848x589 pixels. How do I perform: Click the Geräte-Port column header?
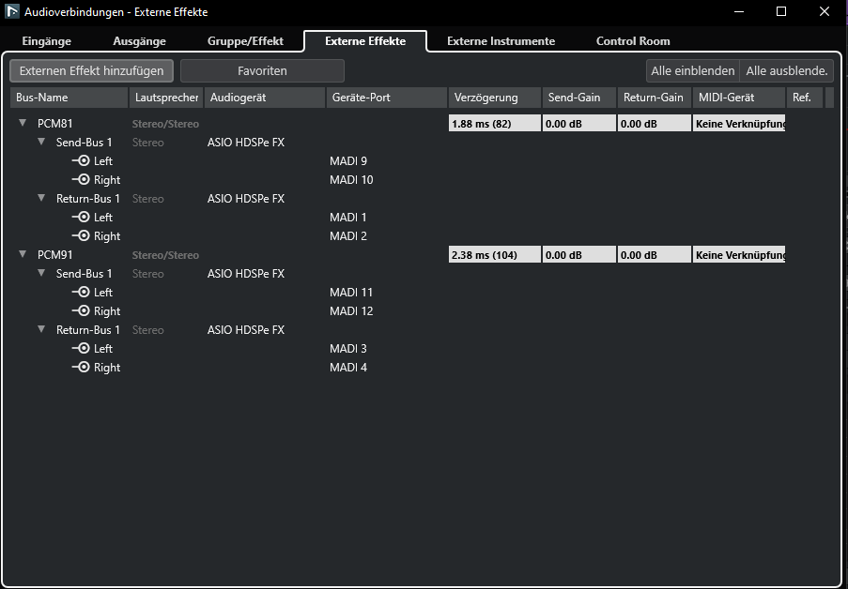coord(387,98)
